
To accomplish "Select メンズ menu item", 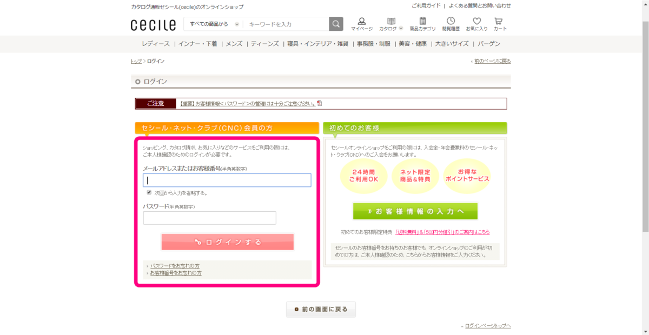I will pyautogui.click(x=234, y=44).
